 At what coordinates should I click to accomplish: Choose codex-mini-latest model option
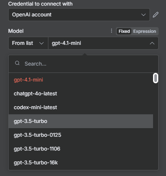click(81, 107)
